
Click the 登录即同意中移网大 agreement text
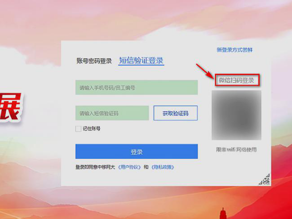pyautogui.click(x=95, y=167)
